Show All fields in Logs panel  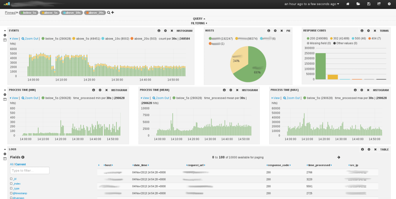11,164
